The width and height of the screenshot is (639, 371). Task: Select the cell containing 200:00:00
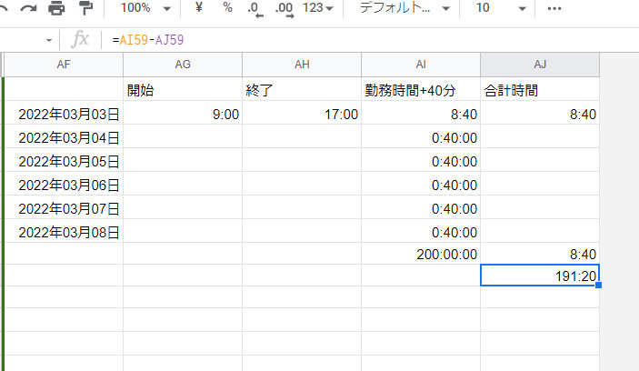coord(420,254)
